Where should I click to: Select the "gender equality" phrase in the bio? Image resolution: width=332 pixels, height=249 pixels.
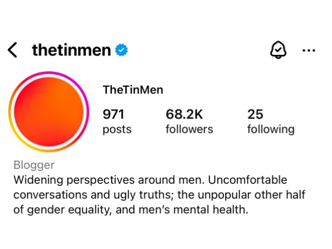69,210
